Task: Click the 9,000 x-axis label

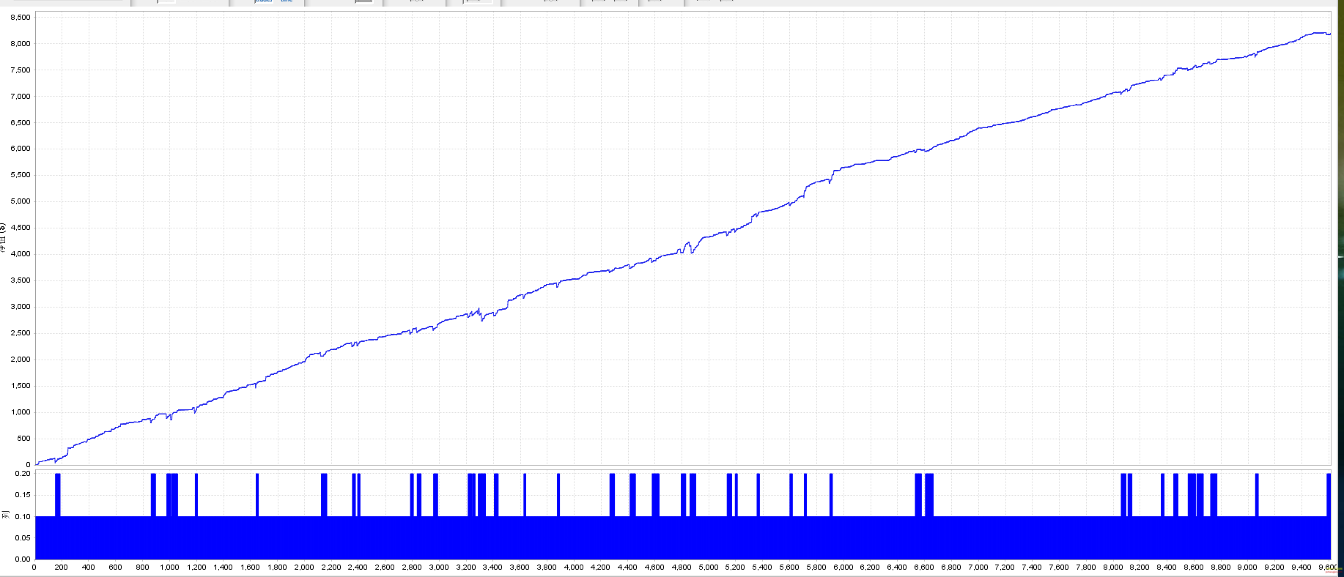Action: pyautogui.click(x=1247, y=567)
